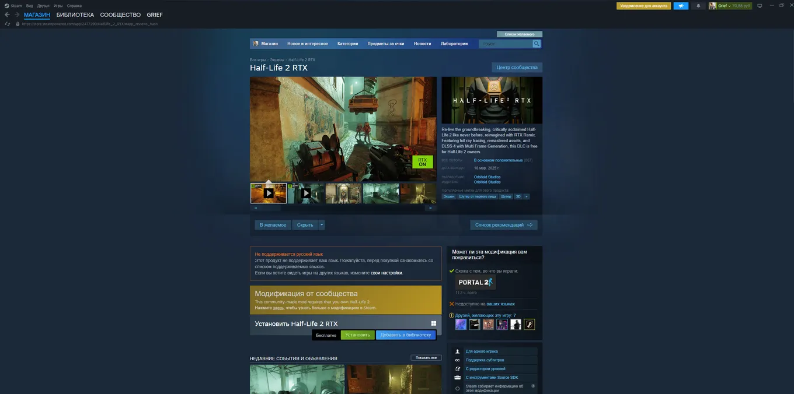This screenshot has height=394, width=794.
Task: Switch to the СООБЩЕСТВО tab
Action: tap(120, 15)
